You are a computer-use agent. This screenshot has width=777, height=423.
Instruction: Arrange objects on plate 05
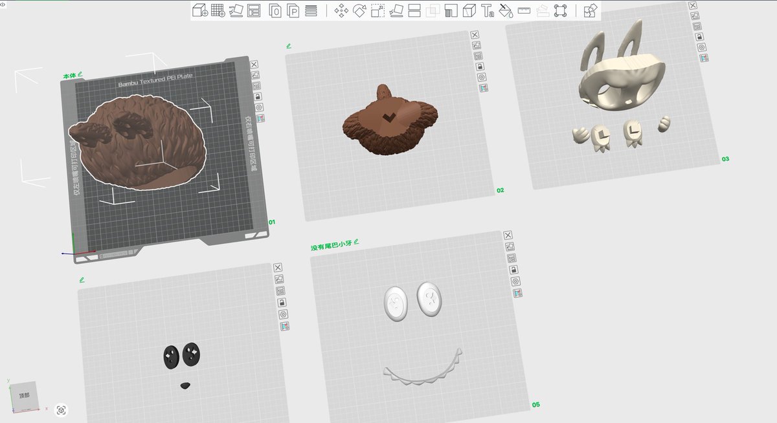point(512,258)
